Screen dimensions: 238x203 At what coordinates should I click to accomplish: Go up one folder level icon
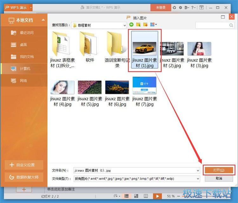[x=138, y=24]
